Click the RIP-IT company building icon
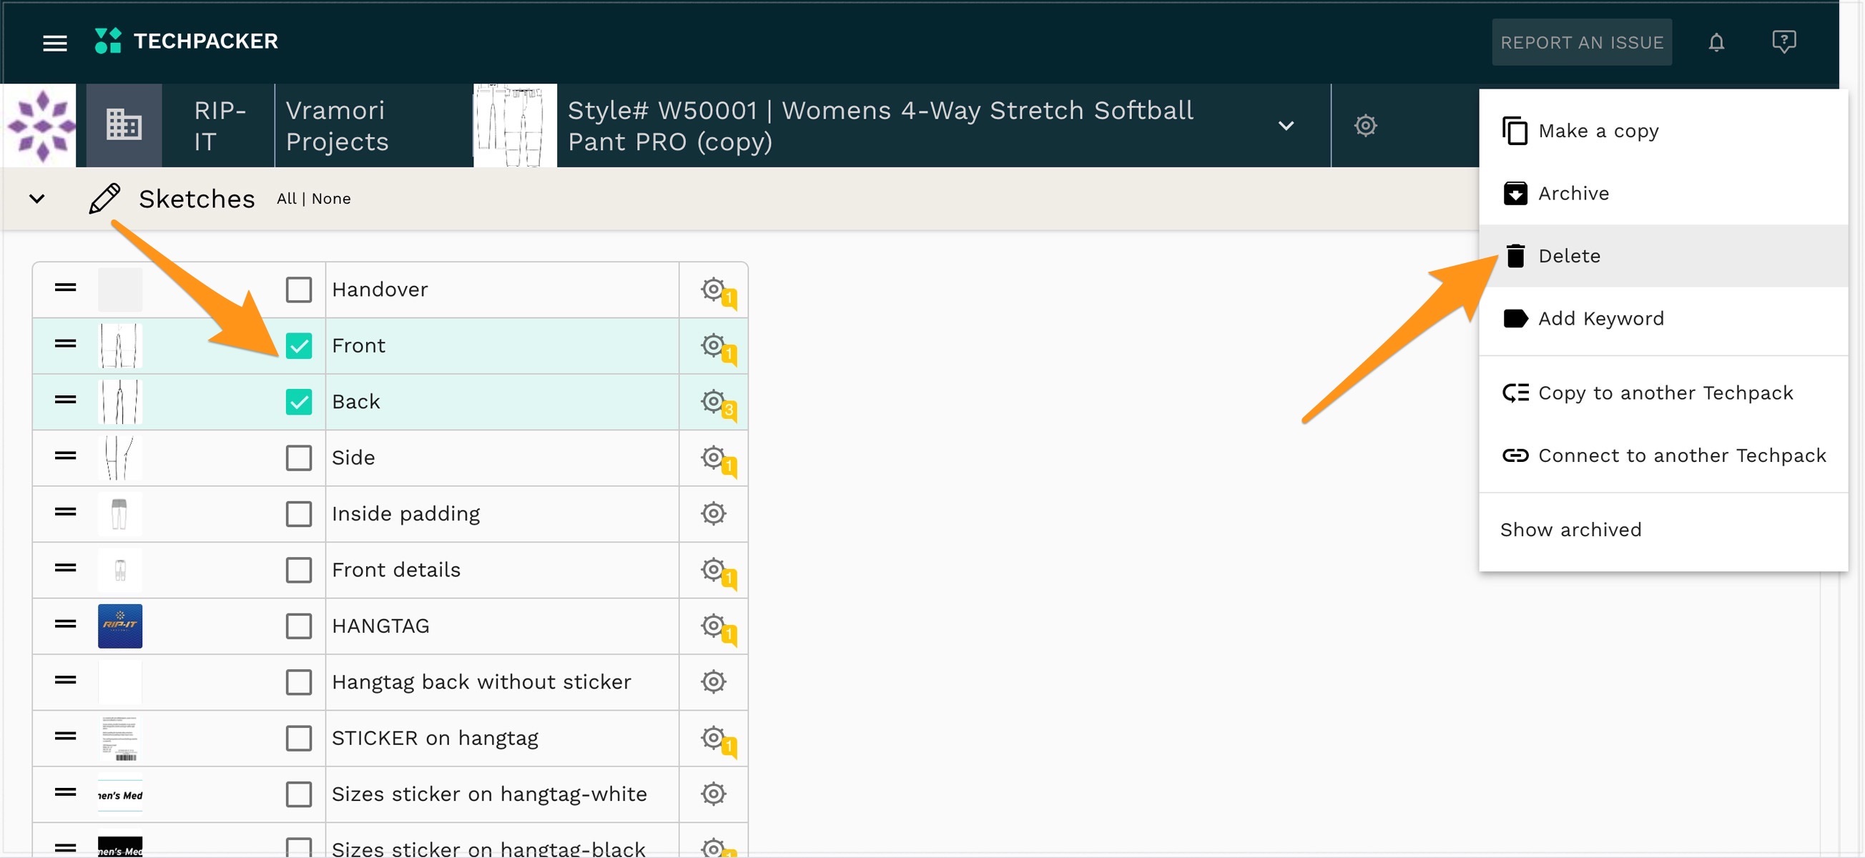 [x=123, y=124]
